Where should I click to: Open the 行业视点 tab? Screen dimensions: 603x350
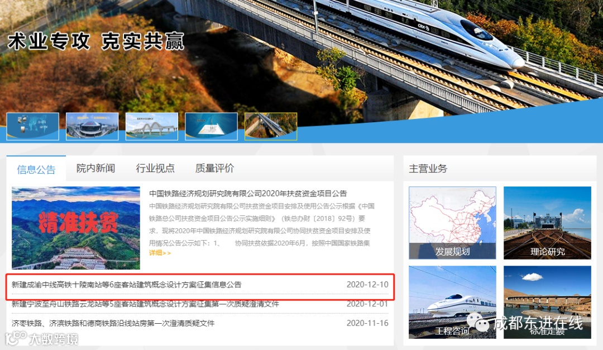[155, 168]
